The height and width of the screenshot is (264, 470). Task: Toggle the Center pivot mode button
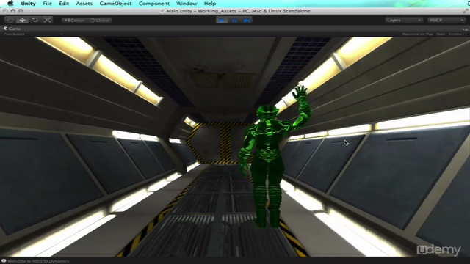coord(74,21)
